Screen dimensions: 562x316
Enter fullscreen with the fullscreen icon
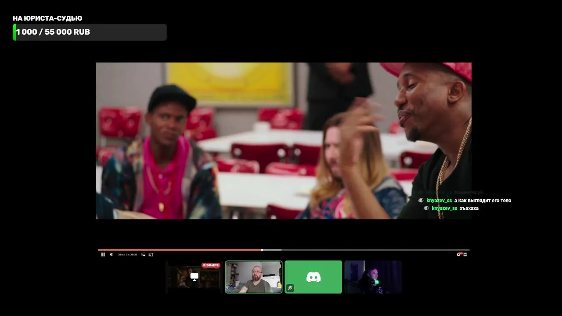465,255
